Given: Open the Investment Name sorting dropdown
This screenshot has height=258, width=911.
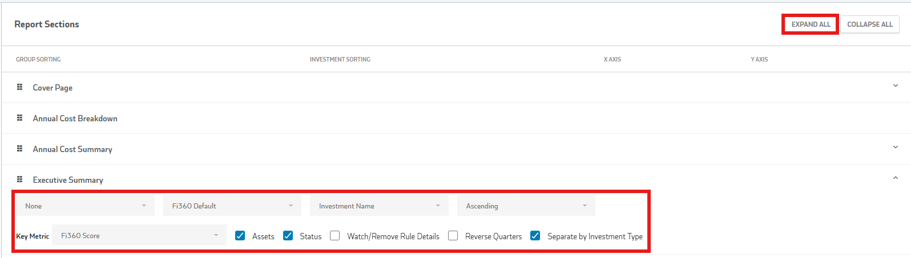Looking at the screenshot, I should 379,206.
